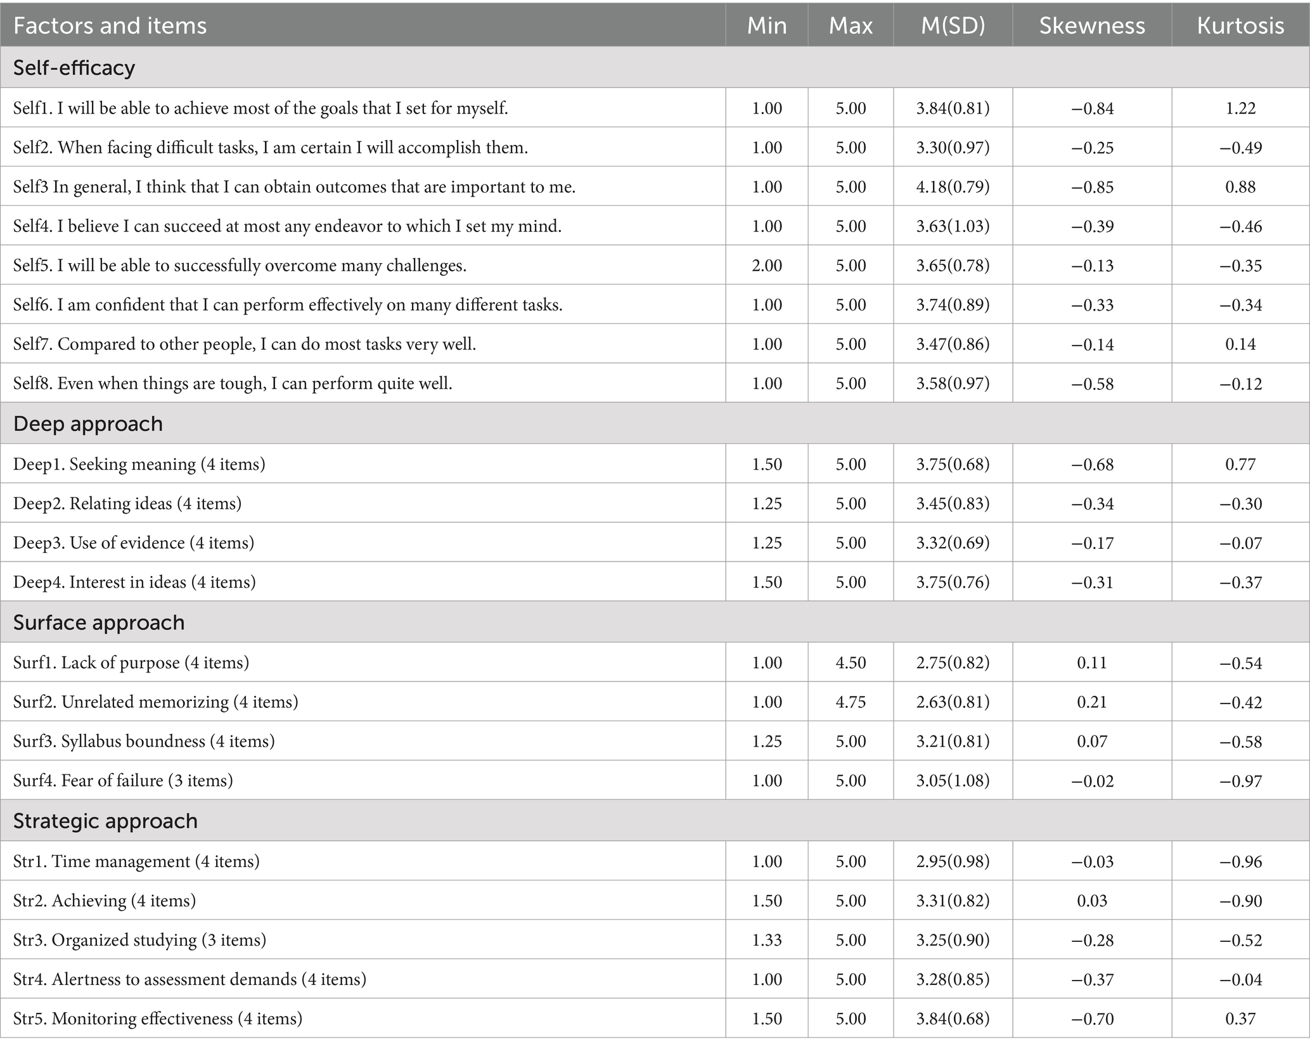
Task: Select 'Str5. Monitoring effectiveness (4 items)' label
Action: click(x=158, y=1019)
